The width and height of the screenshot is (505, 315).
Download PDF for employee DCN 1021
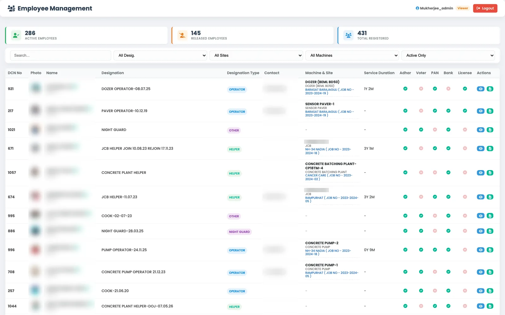490,130
